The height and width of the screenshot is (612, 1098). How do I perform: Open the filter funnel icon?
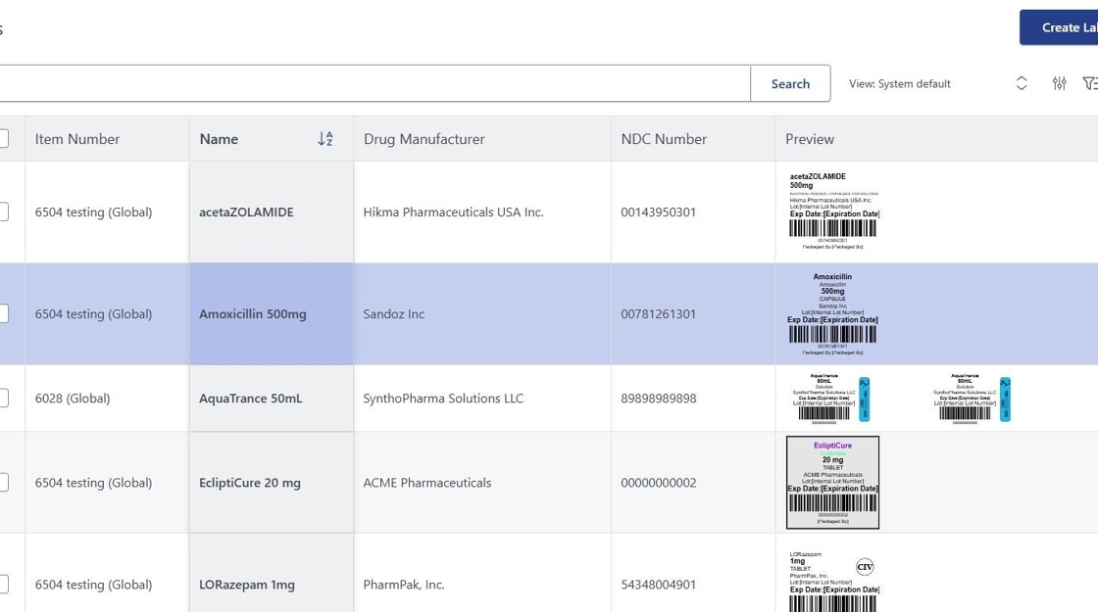1089,83
